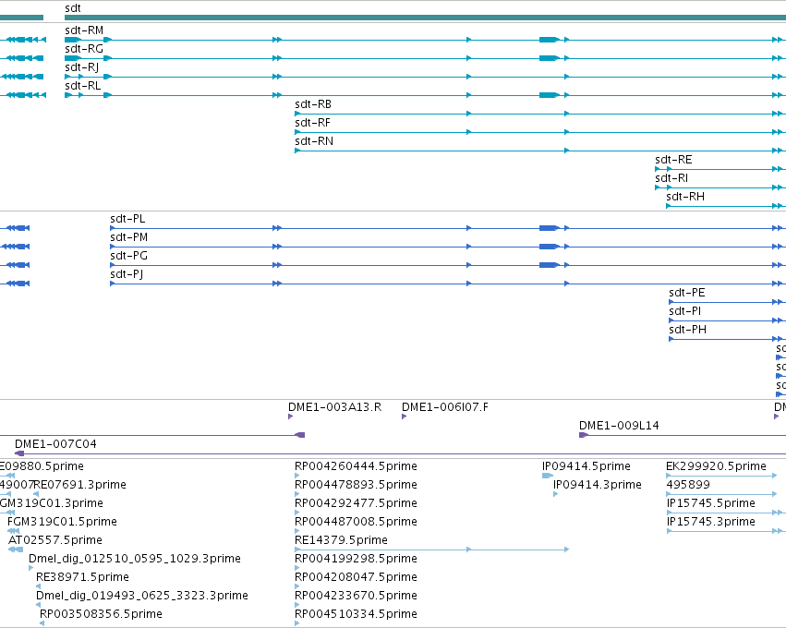Select the IP15745.3prime EST label
The width and height of the screenshot is (786, 628).
coord(711,522)
